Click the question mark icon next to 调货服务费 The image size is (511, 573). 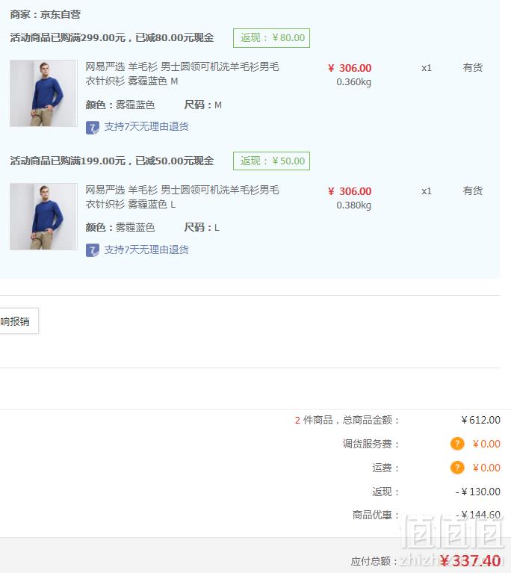click(457, 444)
